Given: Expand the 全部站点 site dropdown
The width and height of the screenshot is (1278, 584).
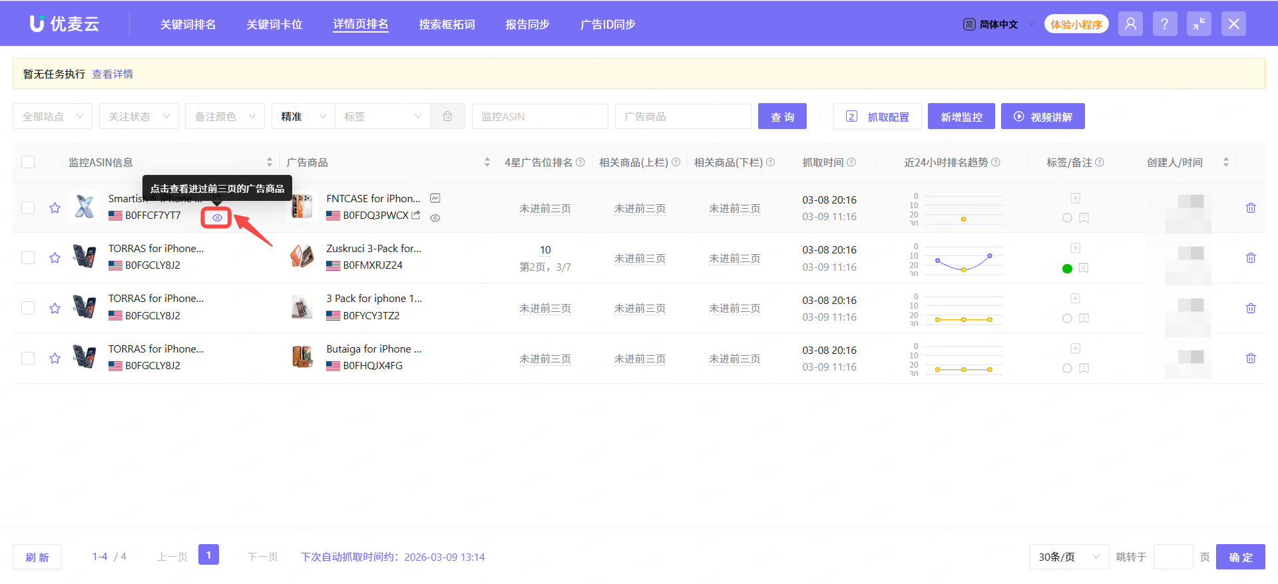Looking at the screenshot, I should coord(53,116).
